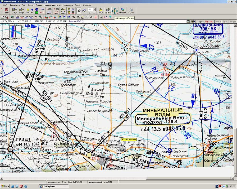
Task: Click the cyan question mark help icon
Action: (110, 17)
